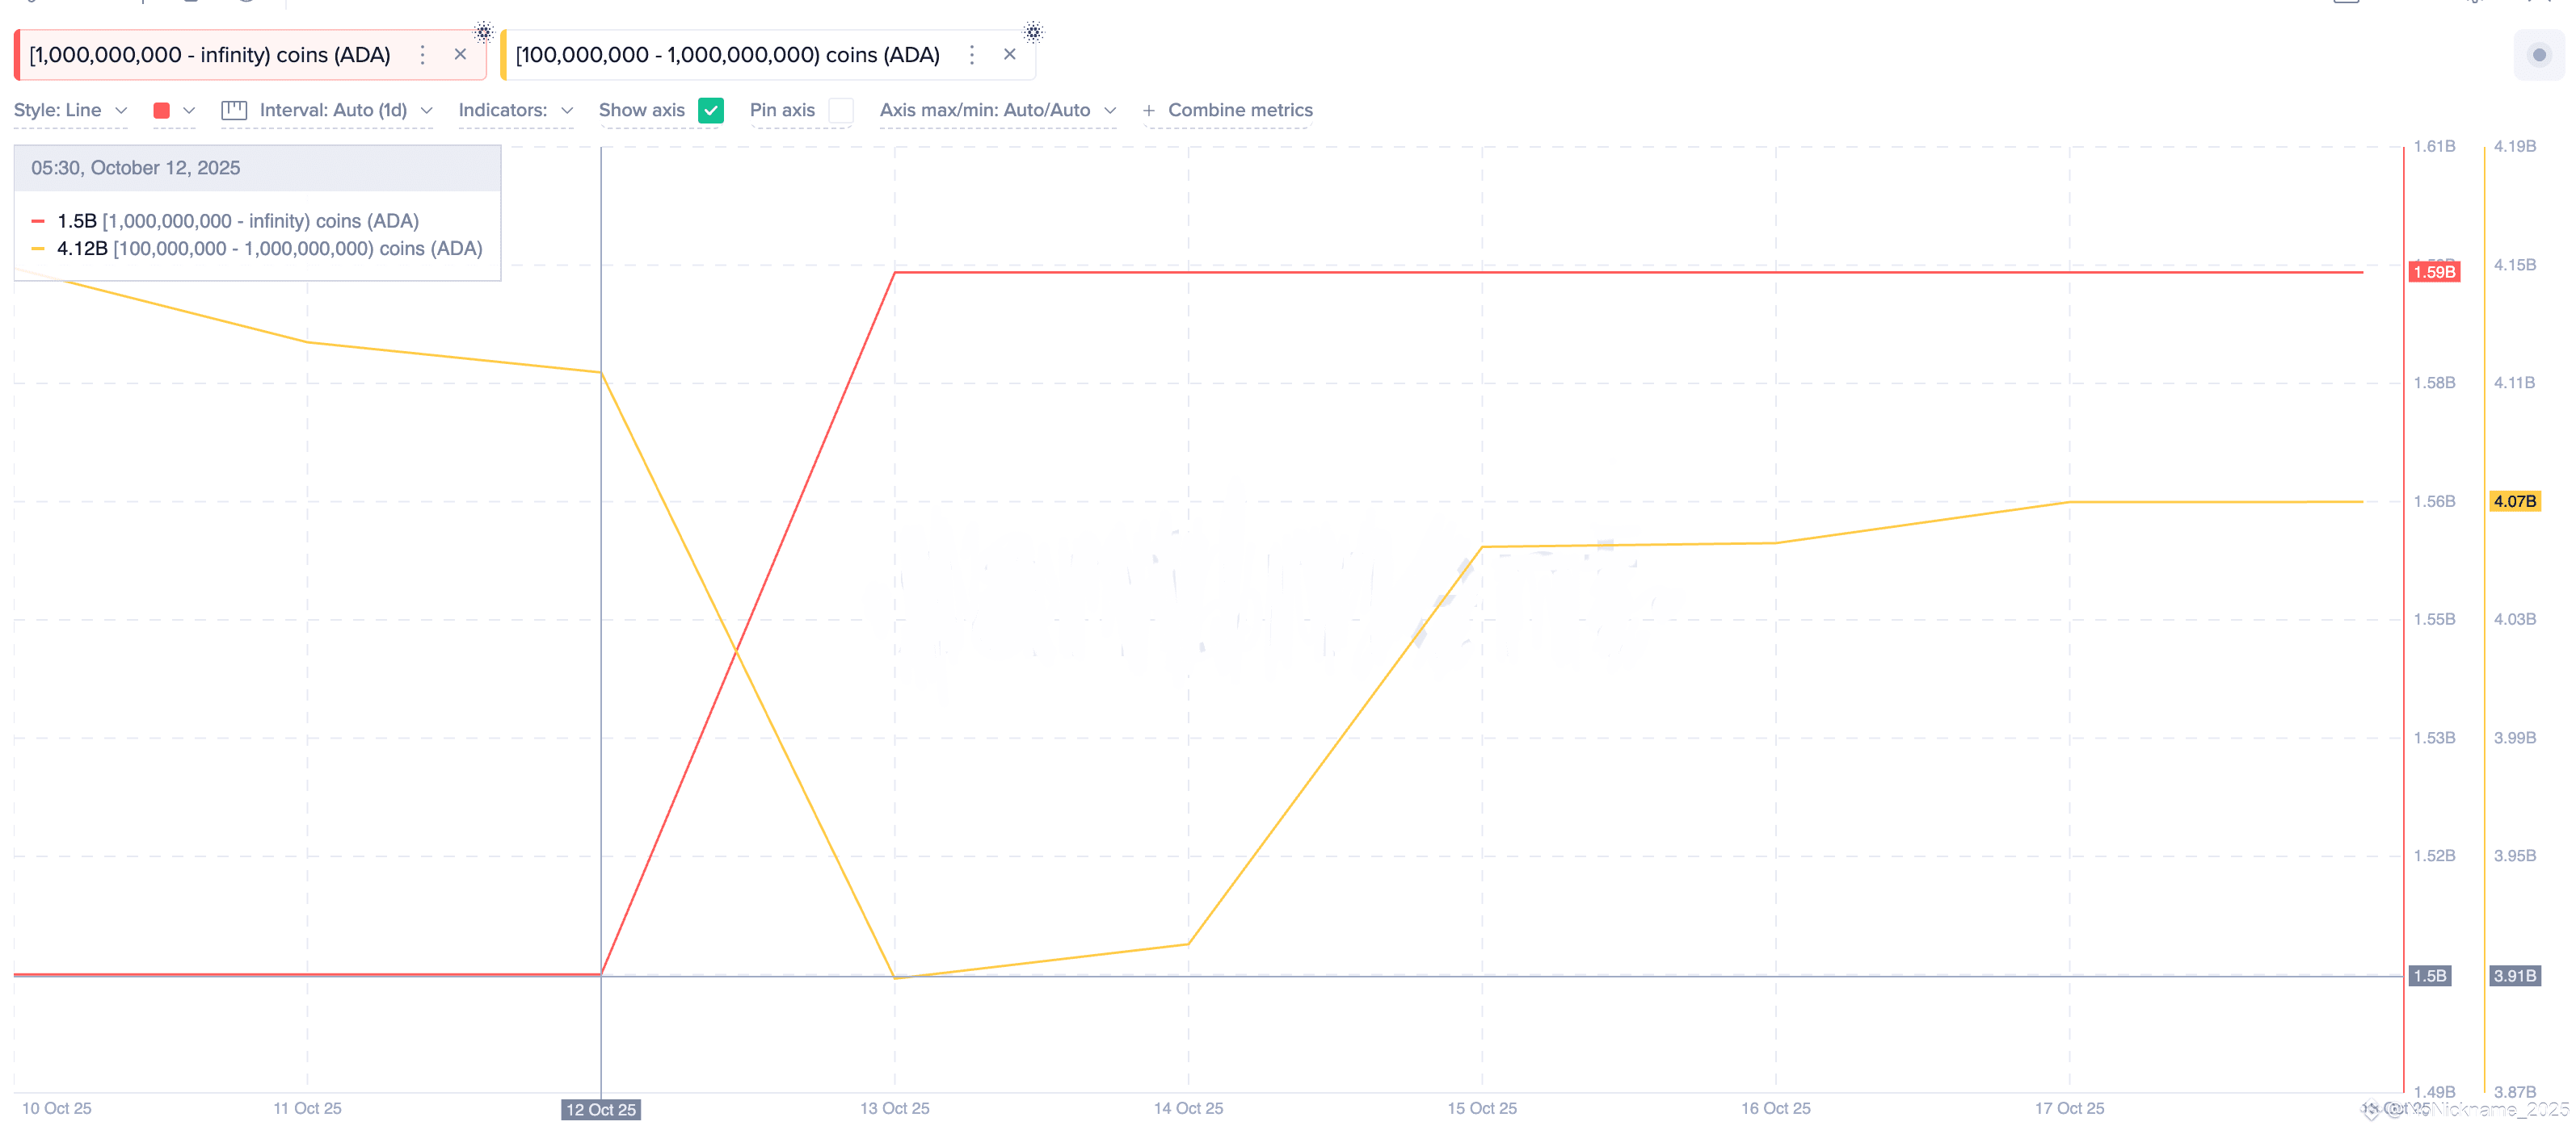The width and height of the screenshot is (2576, 1130).
Task: Select the [1,000,000,000 - infinity) coins tab
Action: [x=210, y=55]
